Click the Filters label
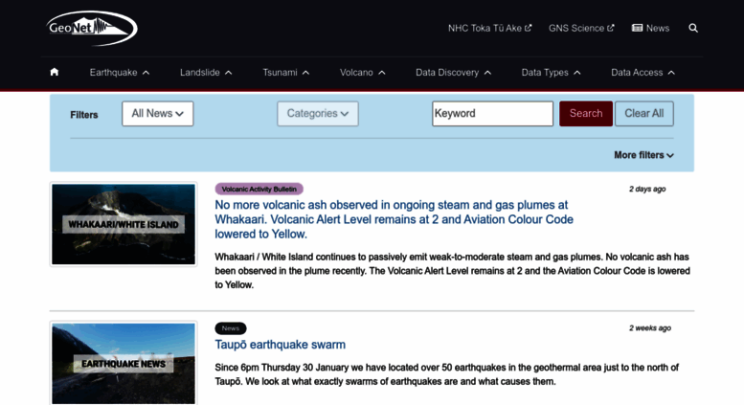This screenshot has width=744, height=405. (84, 115)
